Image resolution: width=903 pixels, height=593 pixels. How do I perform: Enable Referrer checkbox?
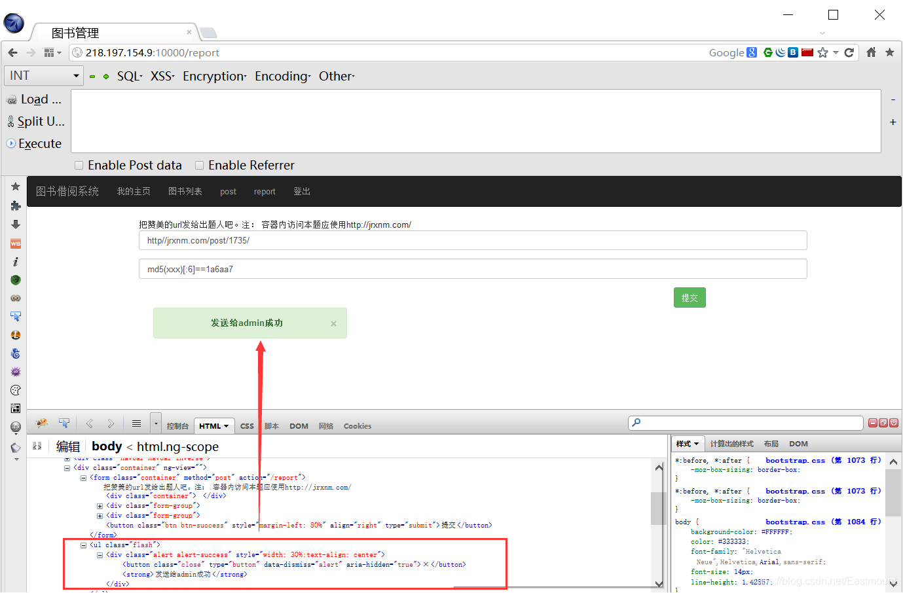[x=199, y=166]
